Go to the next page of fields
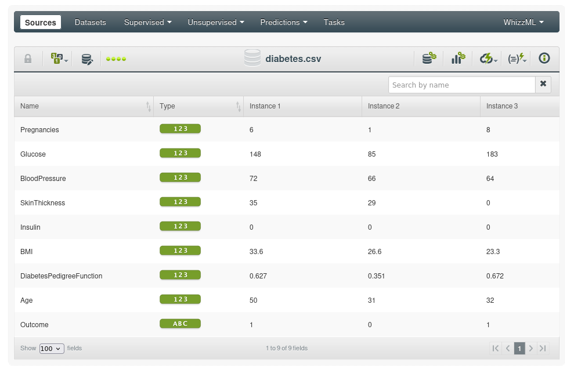Screen dimensions: 574x373 tap(531, 349)
